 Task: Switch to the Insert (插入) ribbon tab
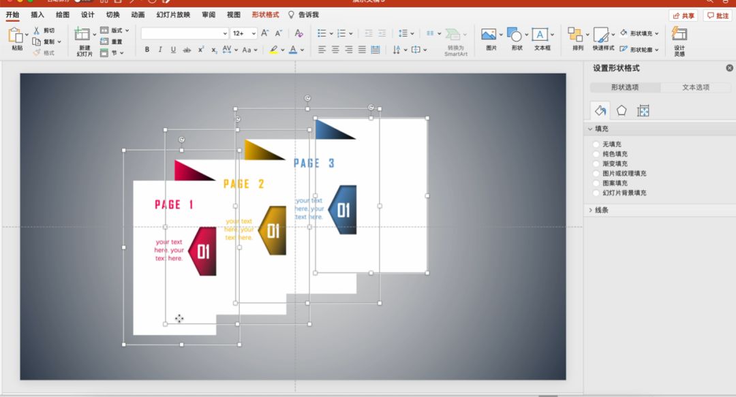pyautogui.click(x=37, y=14)
